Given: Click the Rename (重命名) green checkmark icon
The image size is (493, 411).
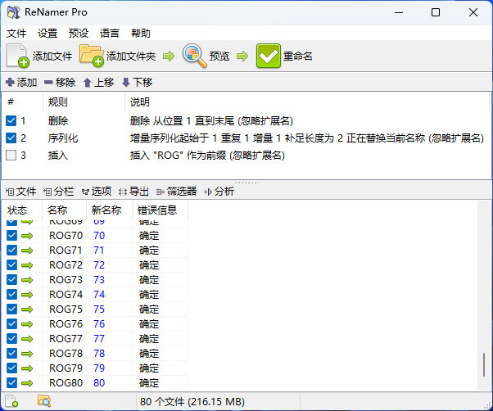Looking at the screenshot, I should pyautogui.click(x=268, y=56).
